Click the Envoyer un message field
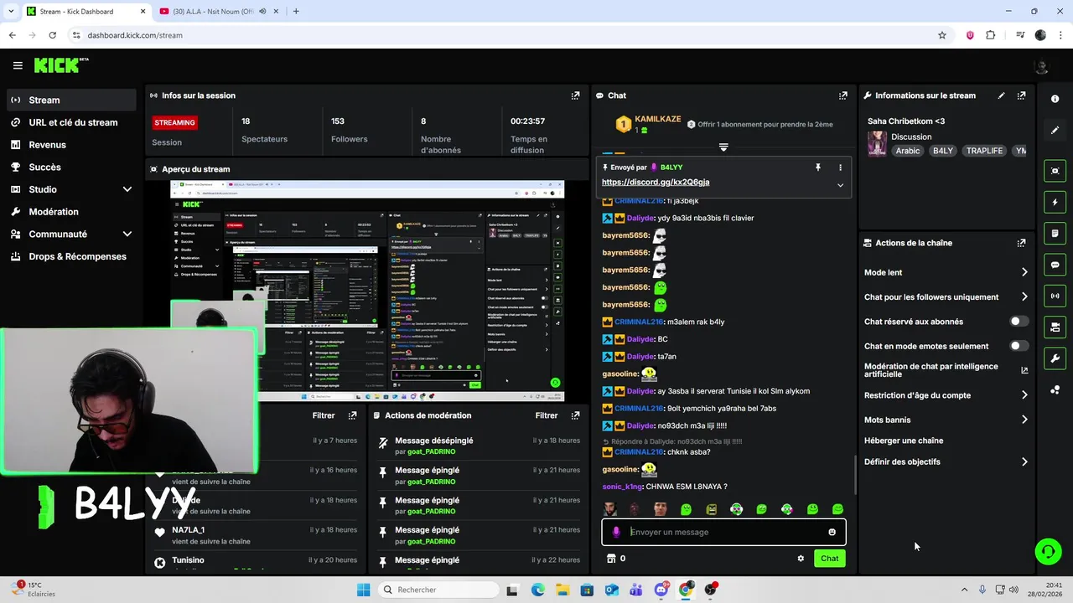1073x603 pixels. 723,532
